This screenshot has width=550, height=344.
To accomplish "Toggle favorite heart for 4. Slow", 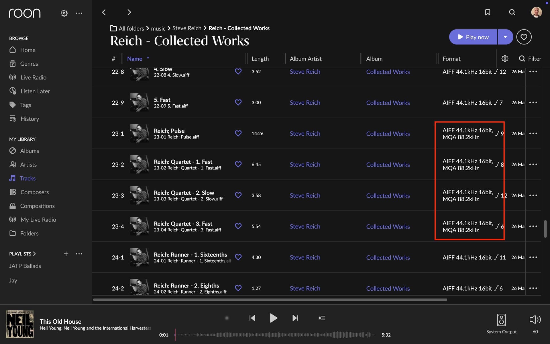I will (238, 71).
